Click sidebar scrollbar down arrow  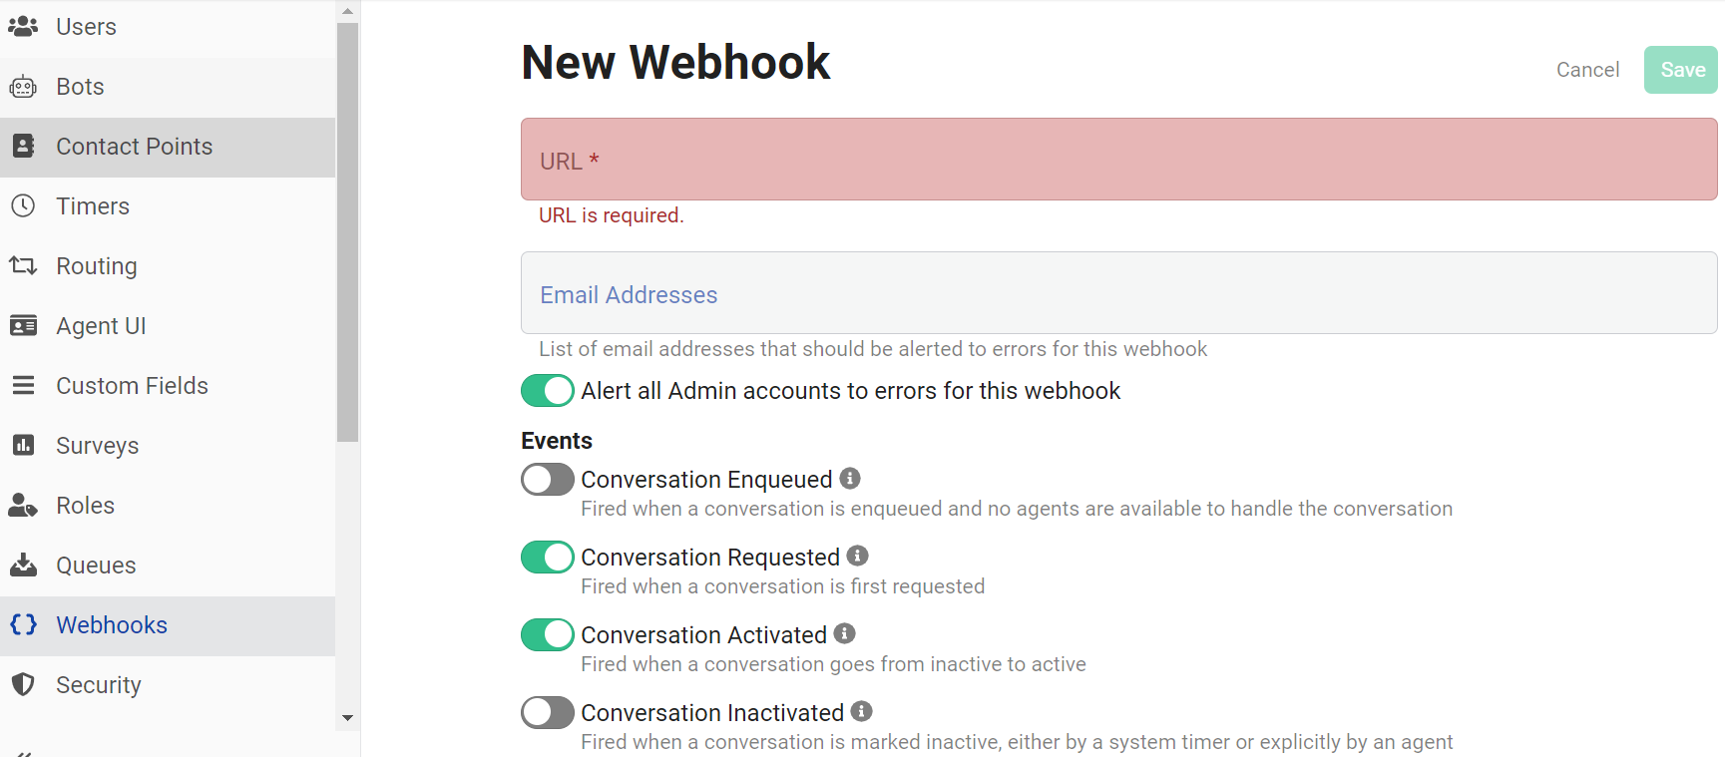click(x=347, y=718)
